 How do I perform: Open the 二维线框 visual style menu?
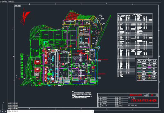10,2
